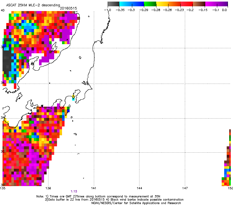Click the colorbar value -0.2
Image resolution: width=233 pixels, height=205 pixels.
190,10
